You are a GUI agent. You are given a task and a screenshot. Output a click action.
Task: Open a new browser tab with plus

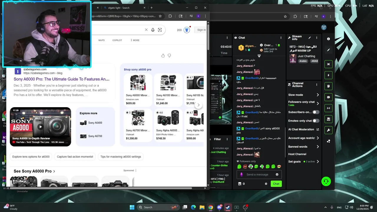click(151, 8)
